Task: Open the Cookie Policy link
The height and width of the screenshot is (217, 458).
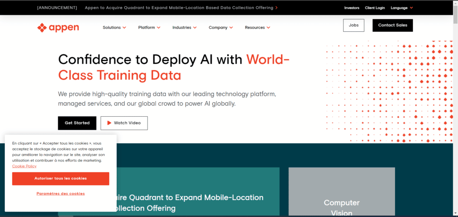Action: tap(24, 166)
